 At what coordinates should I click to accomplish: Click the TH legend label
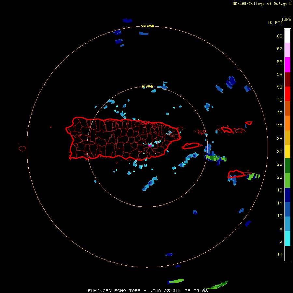(280, 254)
